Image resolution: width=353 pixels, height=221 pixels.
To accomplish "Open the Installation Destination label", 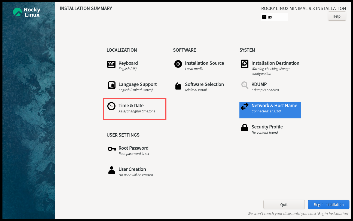I will pos(275,63).
